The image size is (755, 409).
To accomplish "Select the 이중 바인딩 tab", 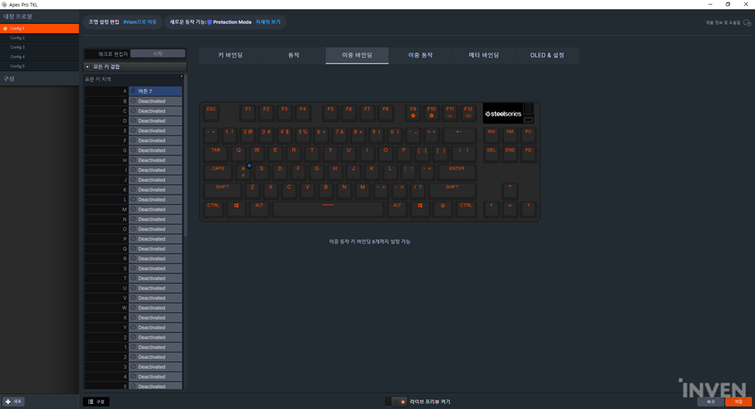I will tap(357, 55).
